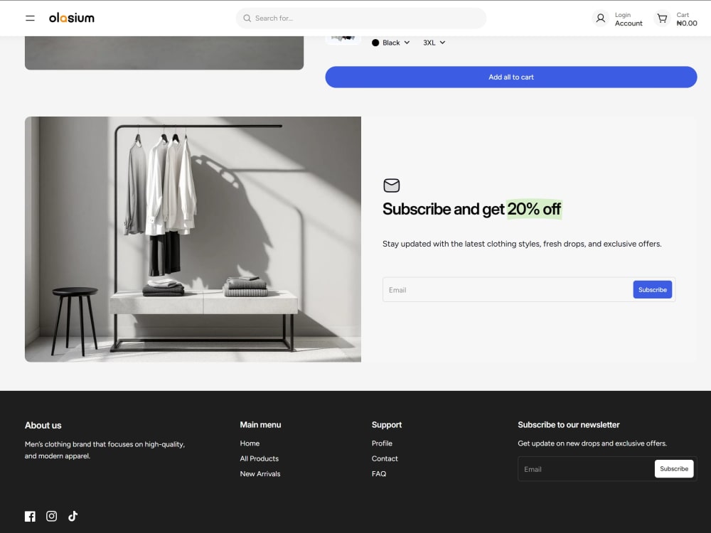711x533 pixels.
Task: Click the 'Stay updated with the latest' text
Action: [522, 244]
